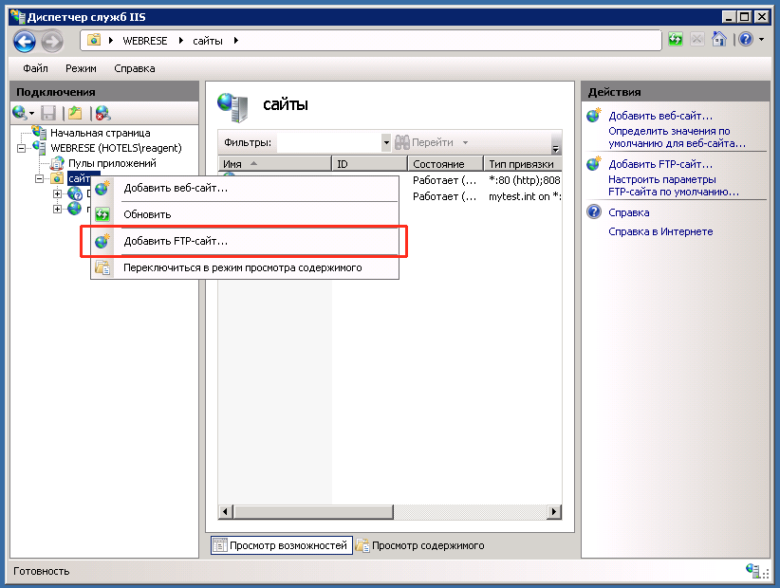Click the greyed forward navigation arrow
Screen dimensions: 780x588
coord(52,41)
